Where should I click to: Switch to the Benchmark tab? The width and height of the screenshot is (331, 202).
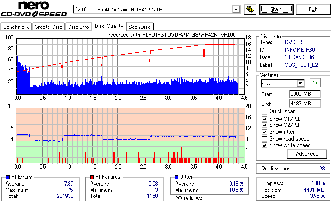tap(16, 27)
